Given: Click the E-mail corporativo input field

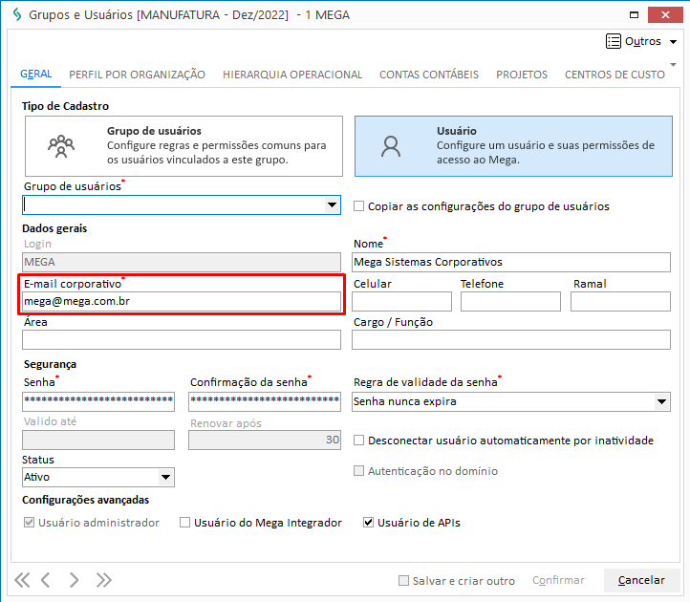Looking at the screenshot, I should click(x=182, y=302).
